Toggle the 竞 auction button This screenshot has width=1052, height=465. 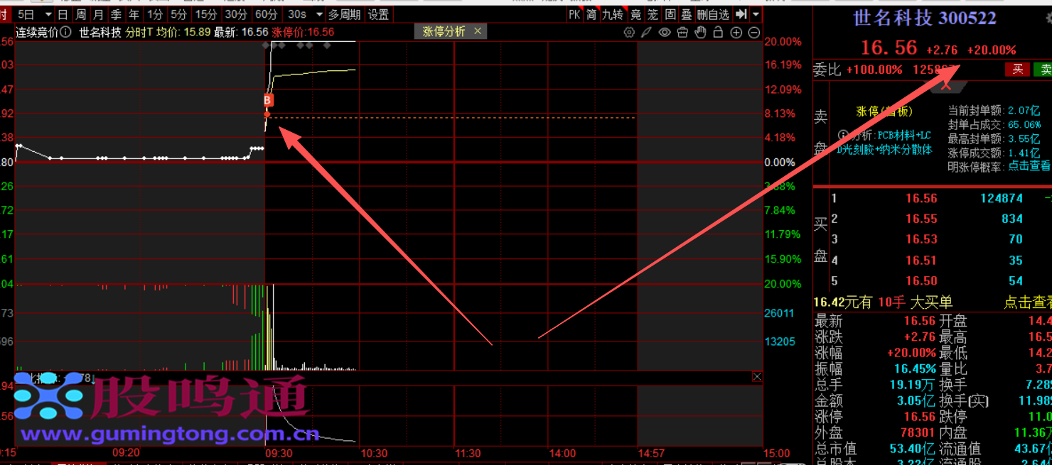[x=635, y=14]
